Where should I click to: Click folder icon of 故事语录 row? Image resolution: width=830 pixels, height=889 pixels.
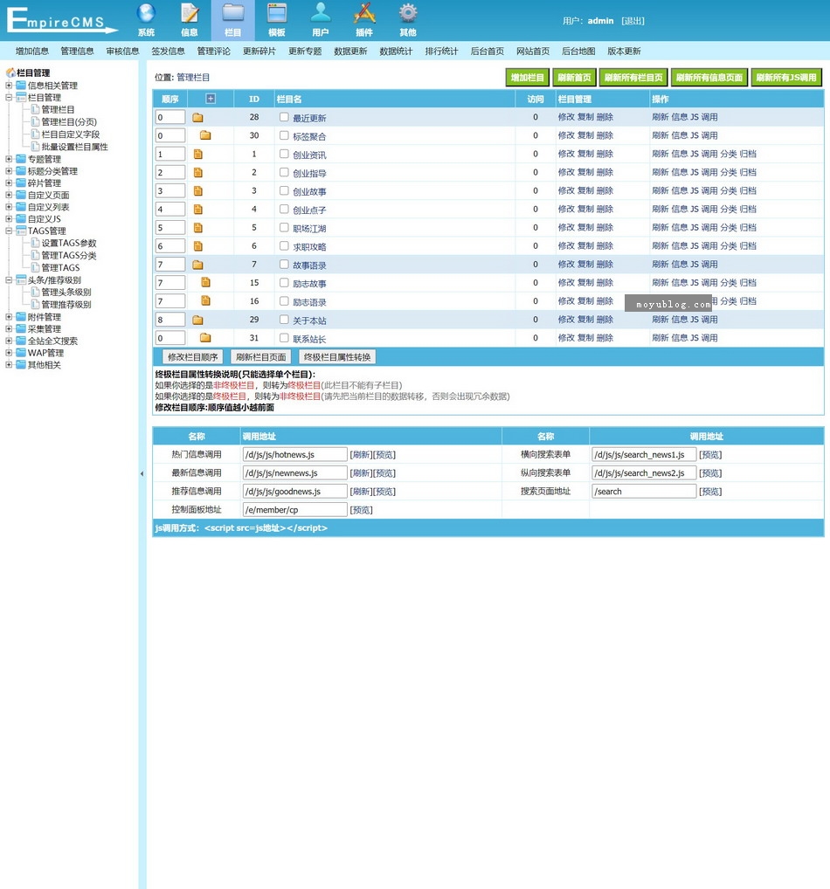197,265
